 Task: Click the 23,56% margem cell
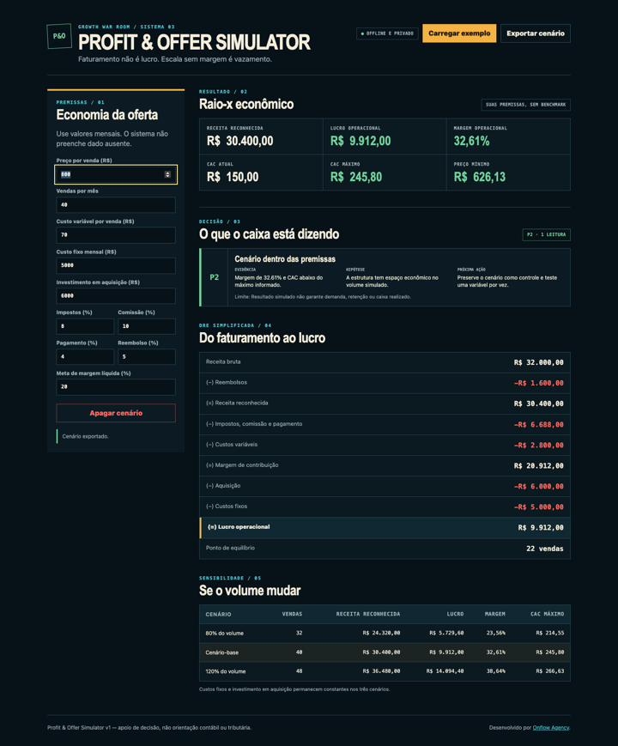click(496, 634)
